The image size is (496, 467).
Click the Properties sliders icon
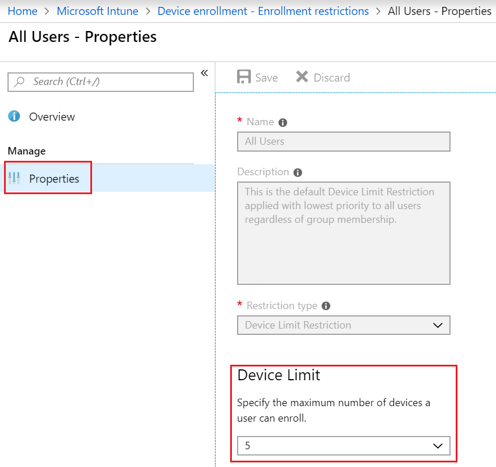click(14, 179)
